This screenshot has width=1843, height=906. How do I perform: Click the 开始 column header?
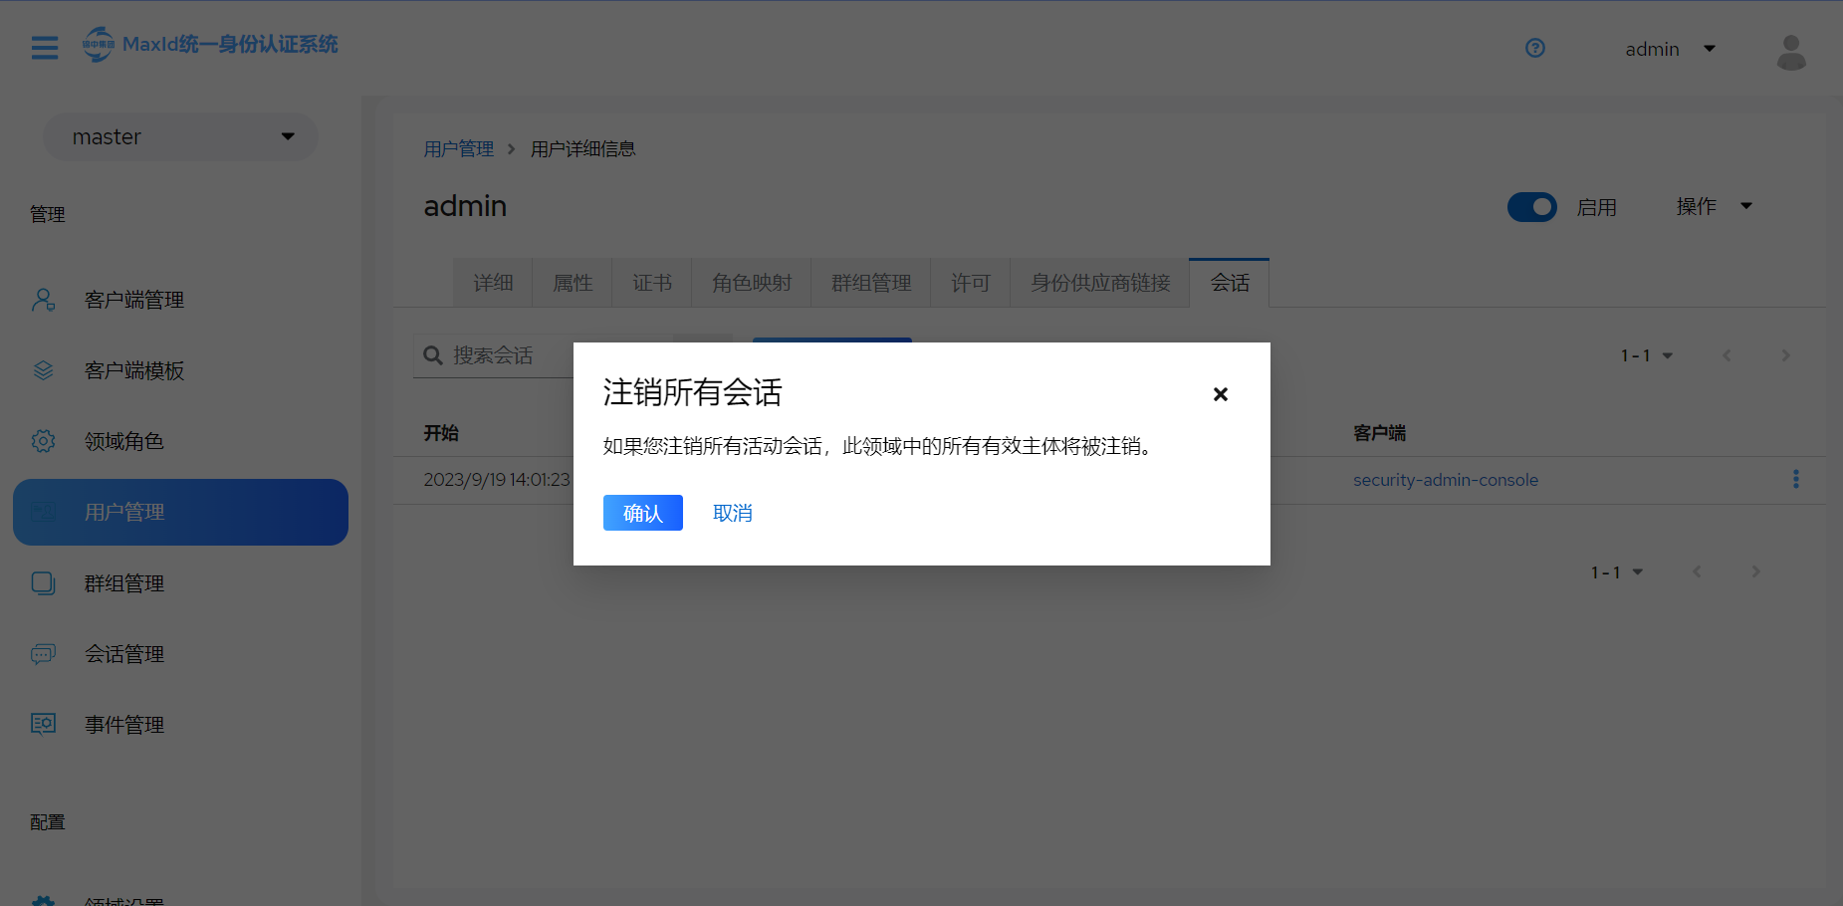click(441, 433)
